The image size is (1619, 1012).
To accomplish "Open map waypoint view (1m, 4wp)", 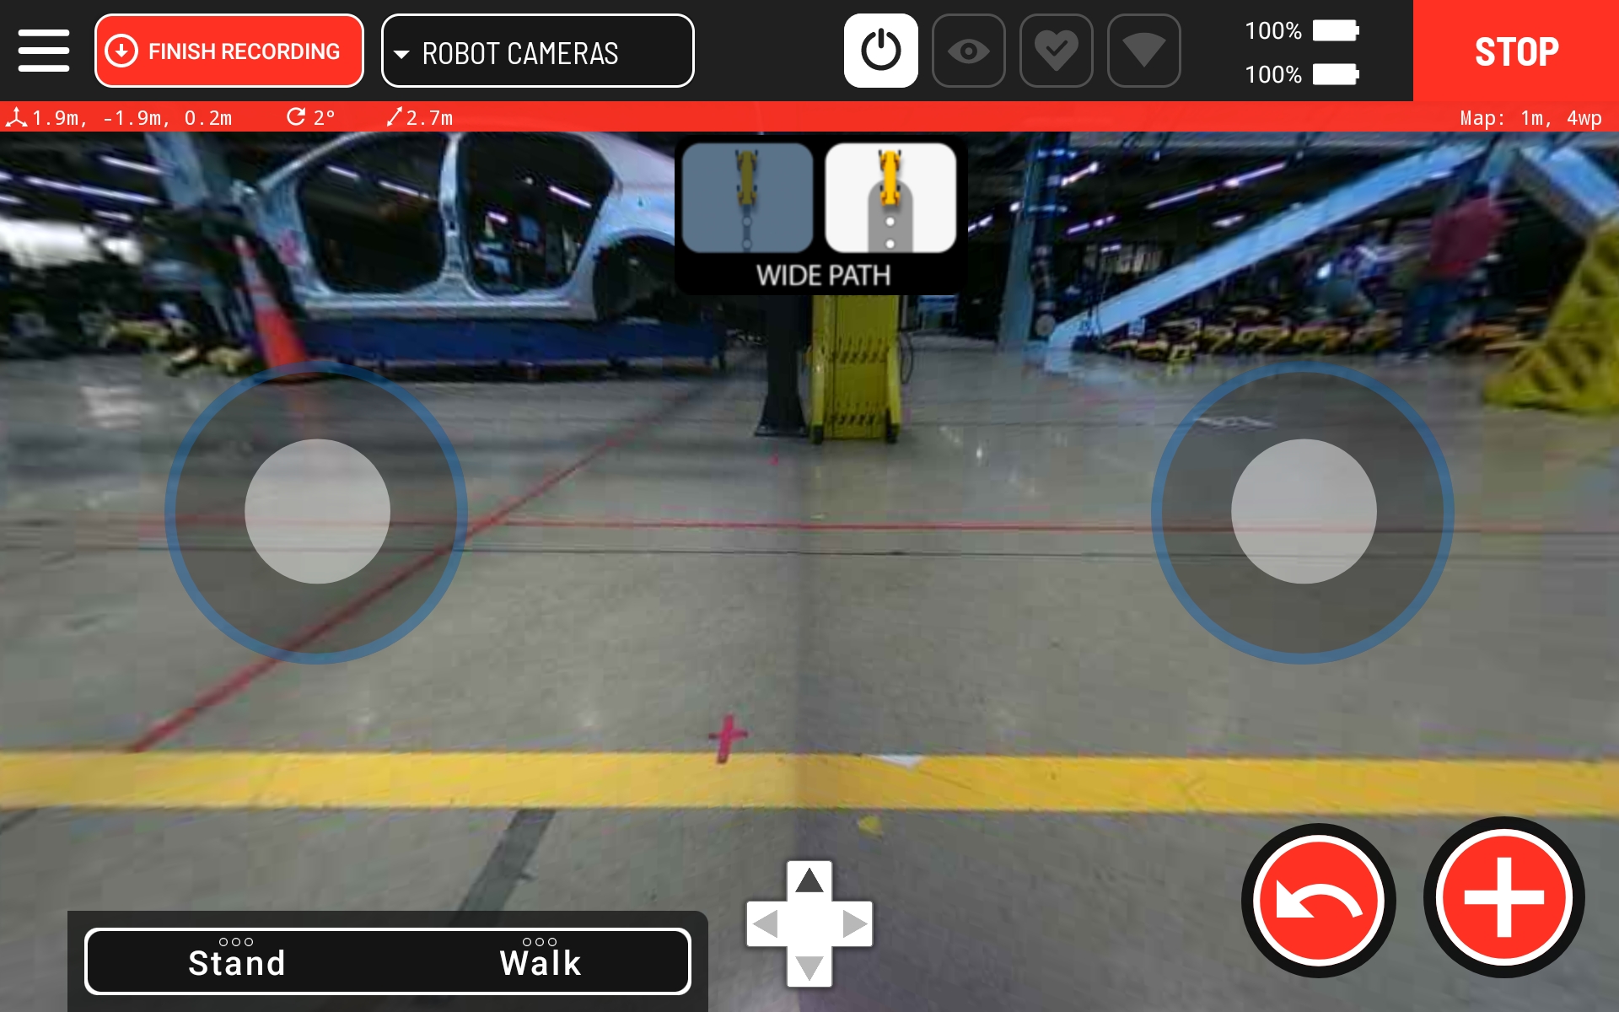I will (x=1530, y=116).
